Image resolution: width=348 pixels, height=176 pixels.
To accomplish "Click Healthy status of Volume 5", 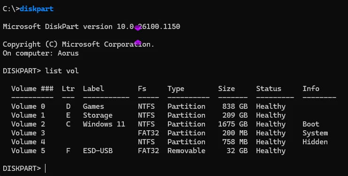I will point(271,151).
